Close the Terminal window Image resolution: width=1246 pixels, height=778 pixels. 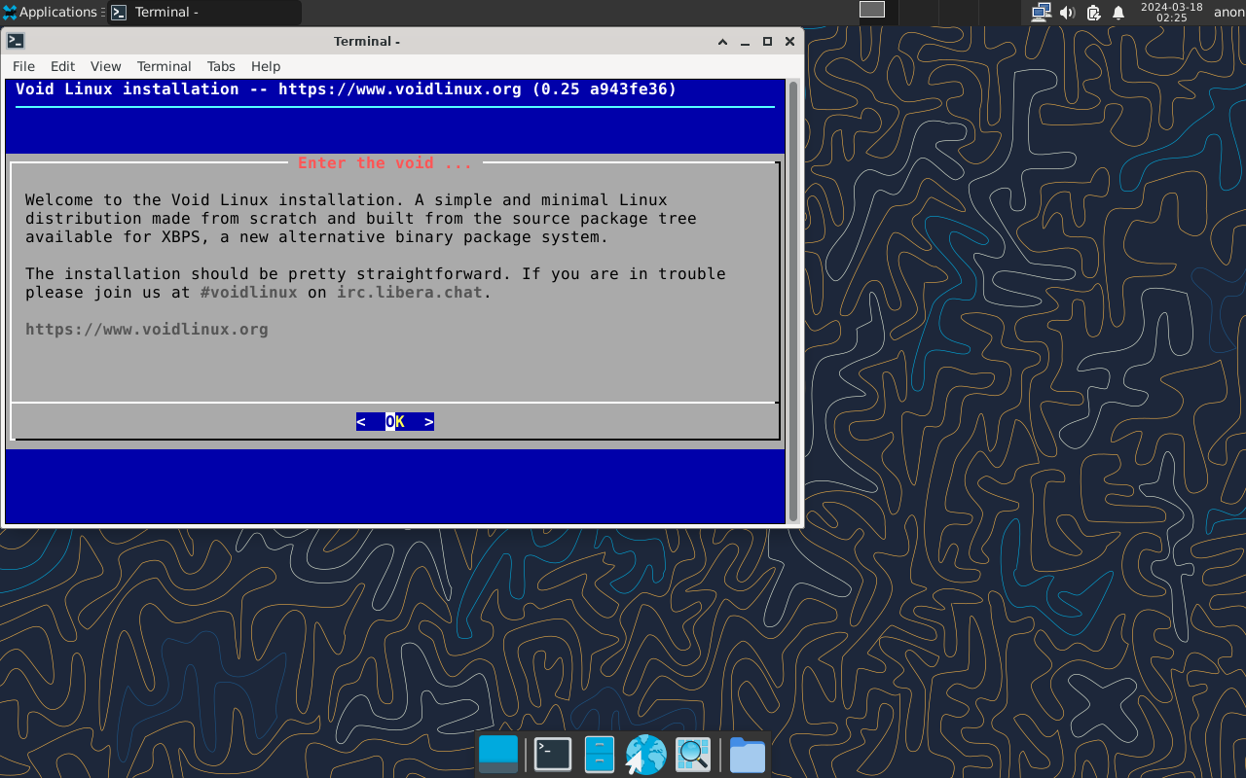point(789,41)
